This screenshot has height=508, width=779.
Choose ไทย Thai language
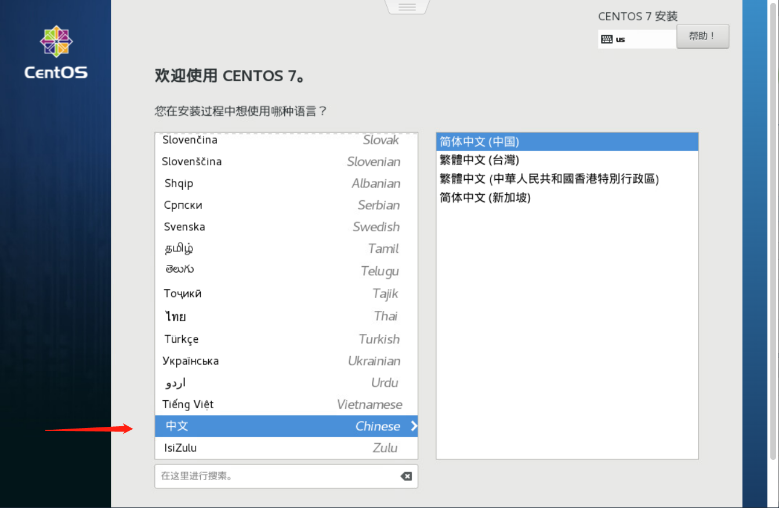(286, 316)
